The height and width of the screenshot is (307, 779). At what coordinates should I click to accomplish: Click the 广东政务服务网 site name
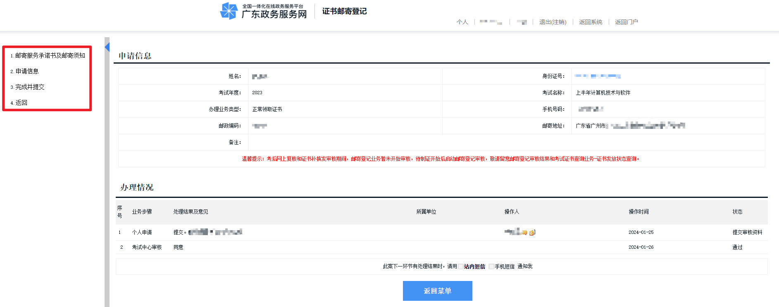point(274,14)
